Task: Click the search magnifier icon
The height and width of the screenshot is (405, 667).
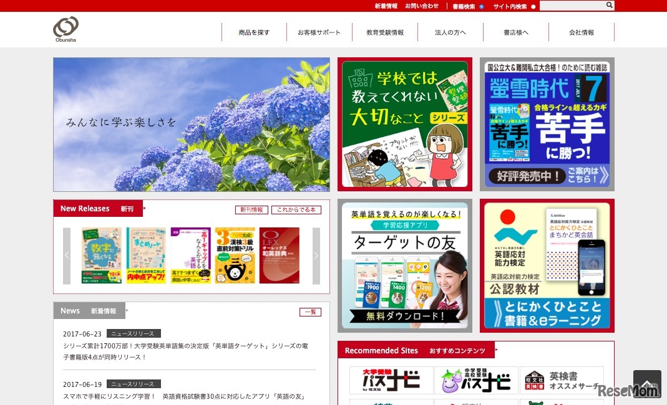Action: [x=609, y=5]
